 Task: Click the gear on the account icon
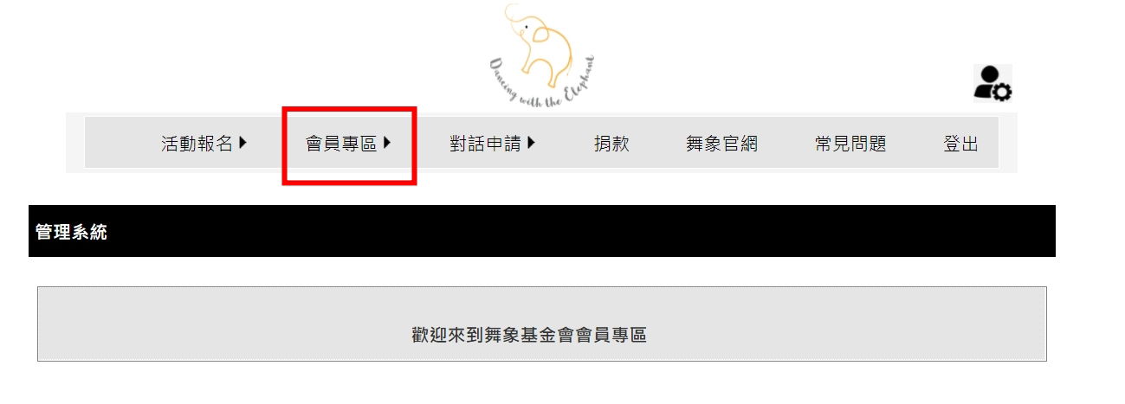click(1004, 92)
